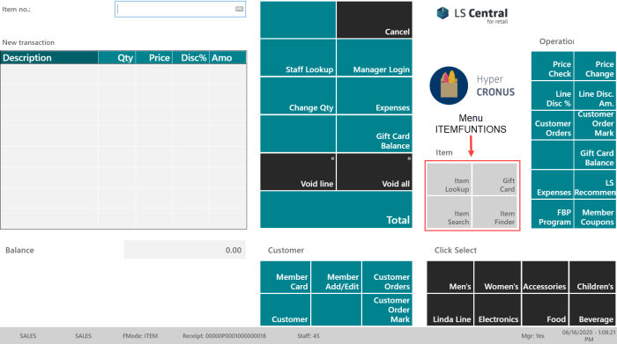Select the Women's category tile
Screen dimensions: 617x344
(x=497, y=277)
